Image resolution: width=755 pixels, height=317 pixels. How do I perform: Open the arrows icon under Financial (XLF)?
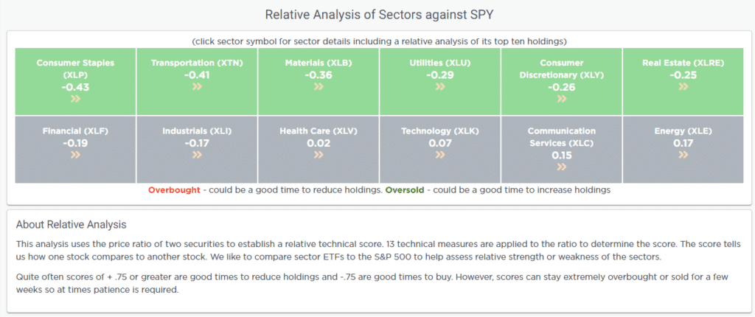pos(75,155)
